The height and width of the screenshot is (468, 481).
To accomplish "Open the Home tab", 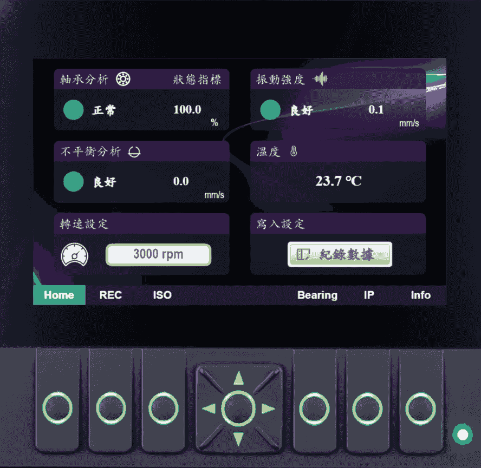I will 59,295.
